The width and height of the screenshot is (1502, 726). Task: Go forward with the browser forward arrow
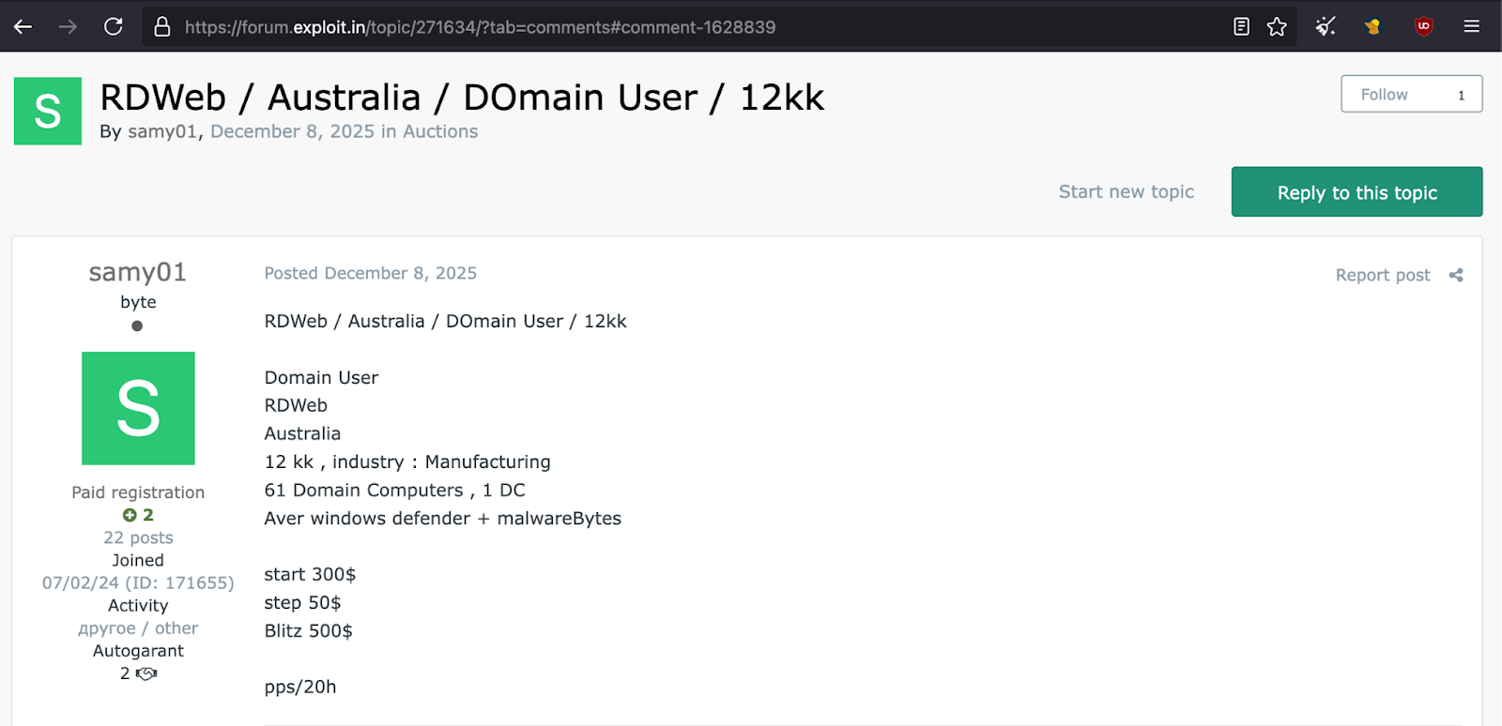[68, 26]
